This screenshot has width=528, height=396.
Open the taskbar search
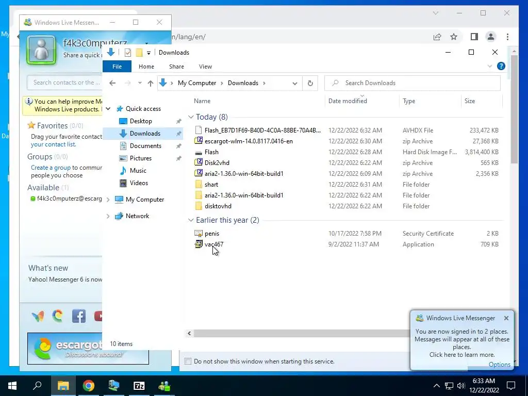(37, 386)
